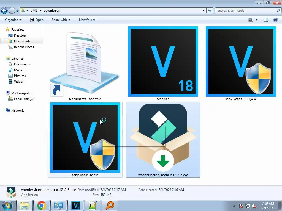Expand the breadcrumb arrow after VM1

pos(40,10)
